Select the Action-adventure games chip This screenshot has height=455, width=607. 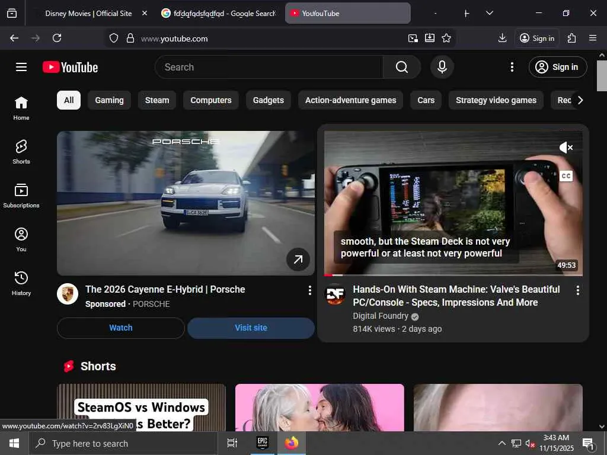[x=351, y=100]
